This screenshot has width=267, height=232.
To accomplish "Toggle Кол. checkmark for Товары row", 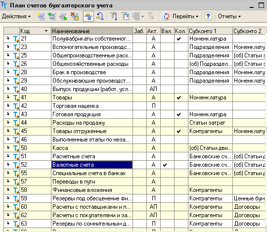I will (x=178, y=97).
